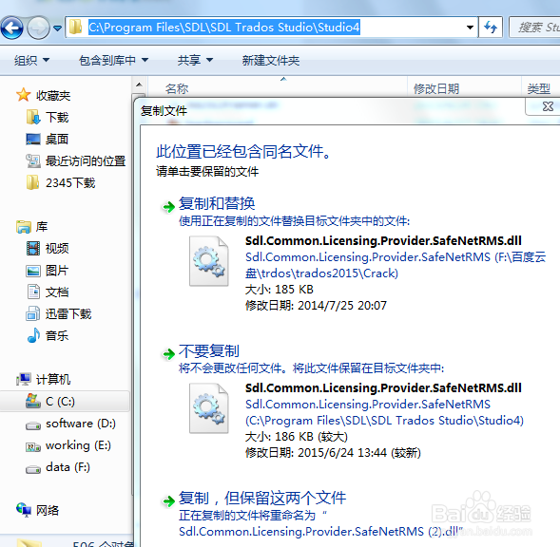Screen dimensions: 560x547
Task: Click green arrow beside 复制，但保留这两个文件
Action: tap(168, 501)
